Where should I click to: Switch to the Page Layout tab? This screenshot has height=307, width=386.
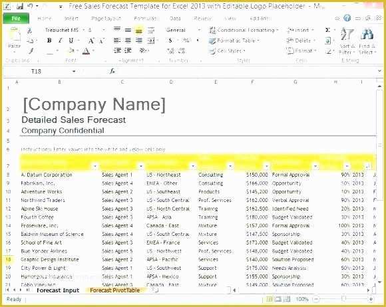tap(106, 19)
